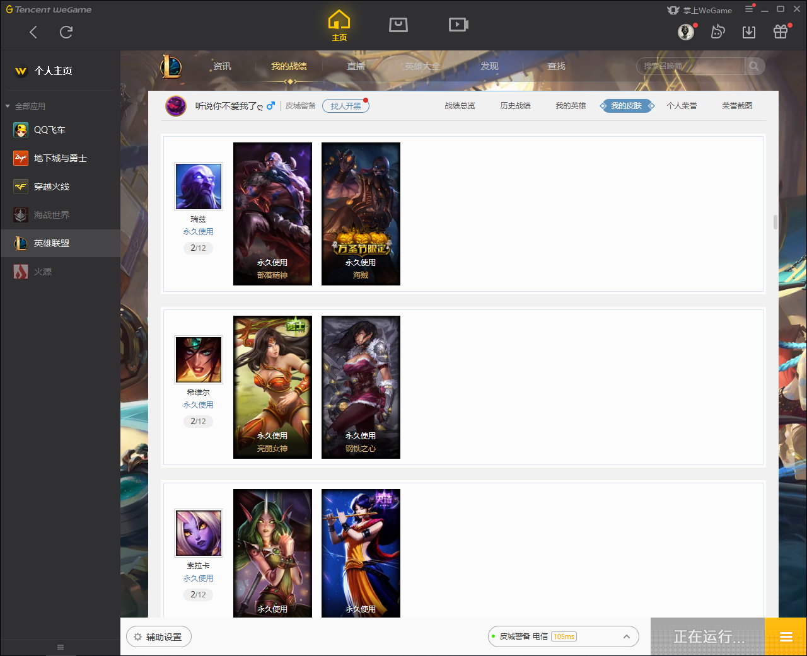Switch to 战绩总览 subtab
Screen dimensions: 807x656
click(460, 106)
